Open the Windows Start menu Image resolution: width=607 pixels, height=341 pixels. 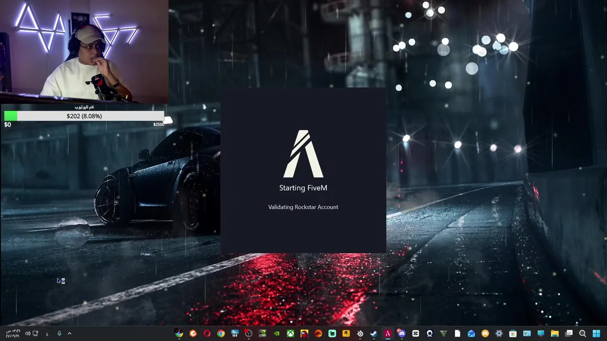pos(596,333)
